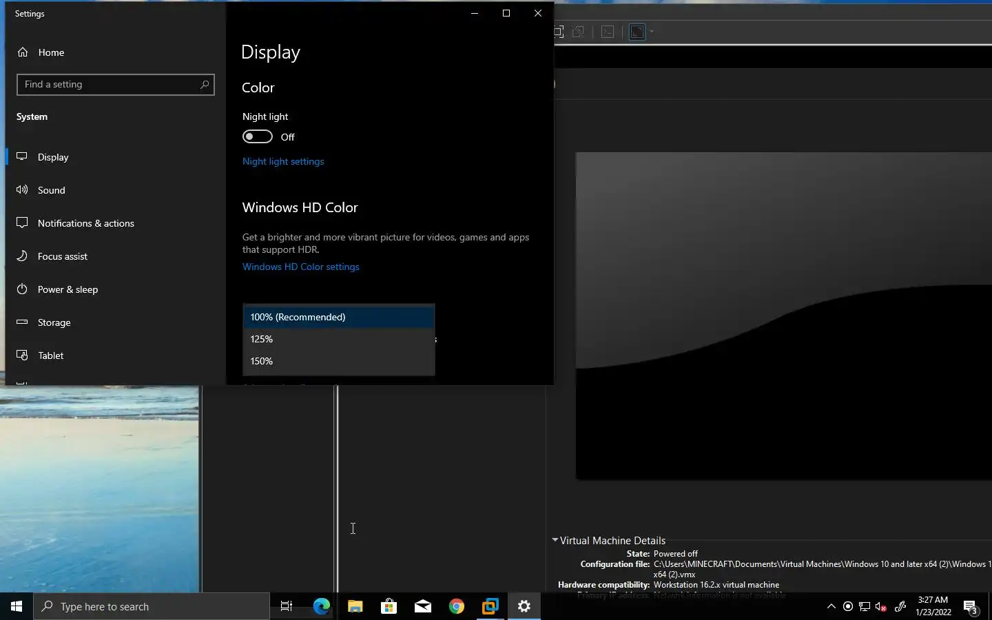
Task: Open Microsoft Store from taskbar
Action: coord(389,606)
